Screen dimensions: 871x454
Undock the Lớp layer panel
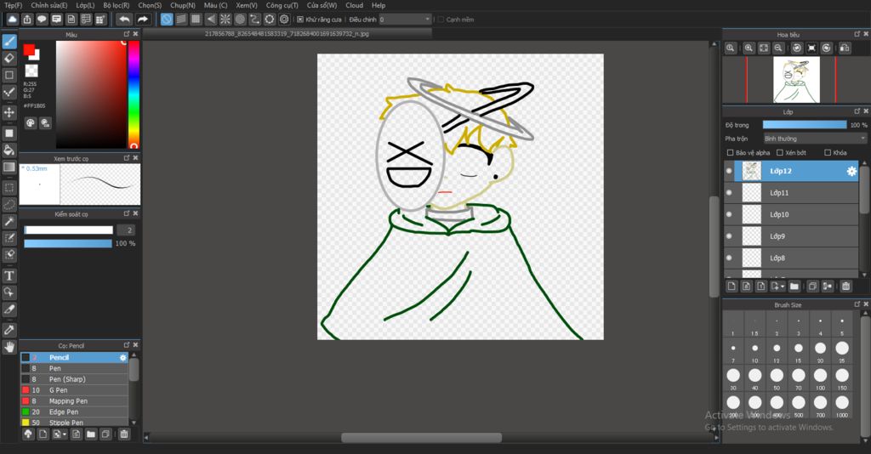[857, 111]
